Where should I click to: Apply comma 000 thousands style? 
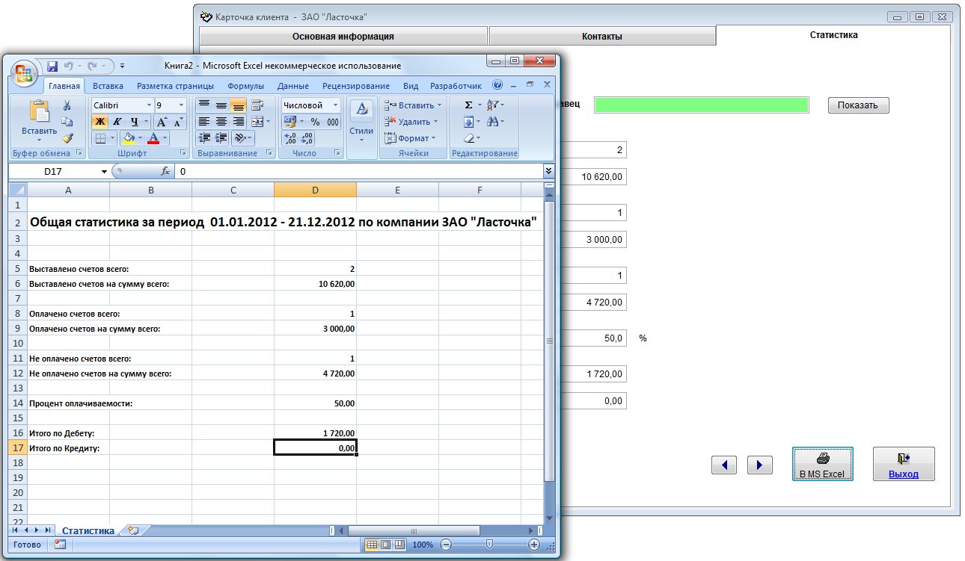click(x=332, y=122)
